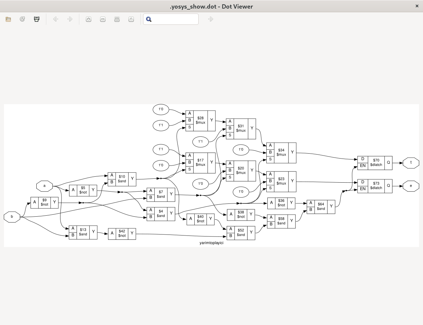Click the $64 $and cell
The height and width of the screenshot is (325, 423).
tap(321, 206)
